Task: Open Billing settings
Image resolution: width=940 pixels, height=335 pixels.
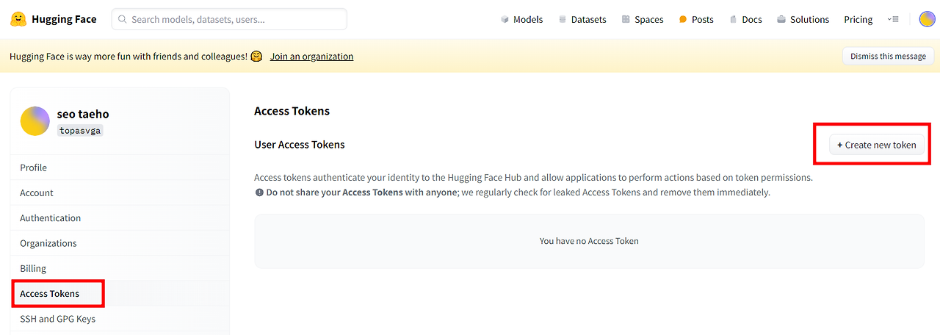Action: [x=120, y=268]
